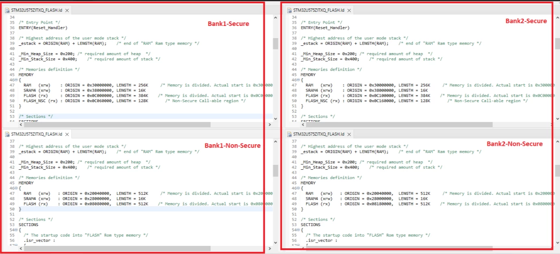Close the FLASH.ld tab in Bank1-Secure pane
Screen dimensions: 560x254
click(x=67, y=10)
